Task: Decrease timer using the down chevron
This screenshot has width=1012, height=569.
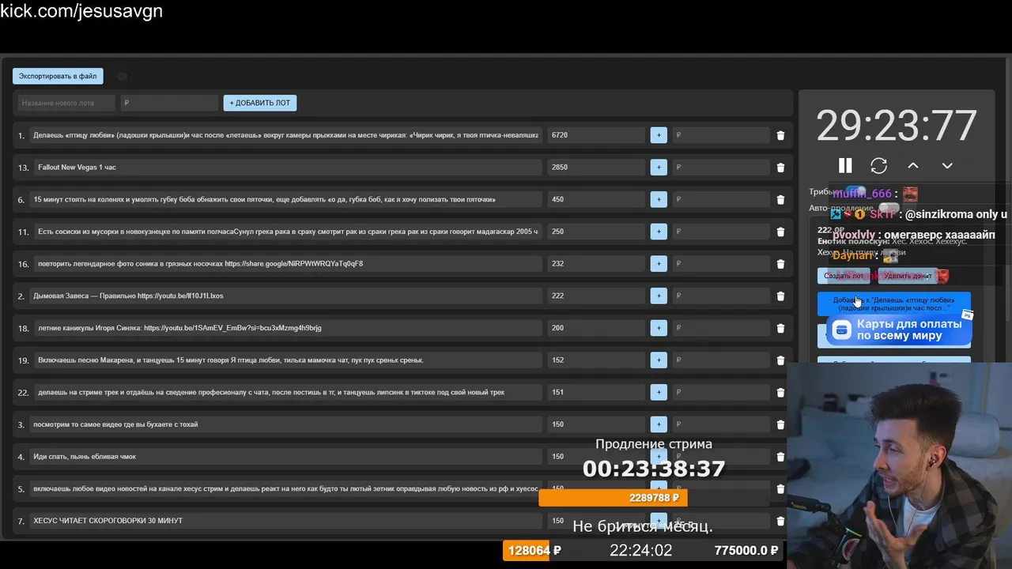Action: tap(947, 165)
